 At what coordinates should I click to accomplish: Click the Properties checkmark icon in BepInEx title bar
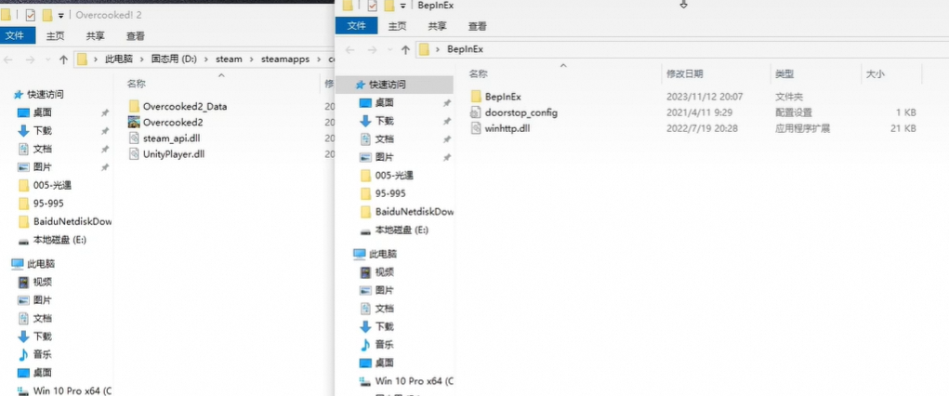[372, 6]
